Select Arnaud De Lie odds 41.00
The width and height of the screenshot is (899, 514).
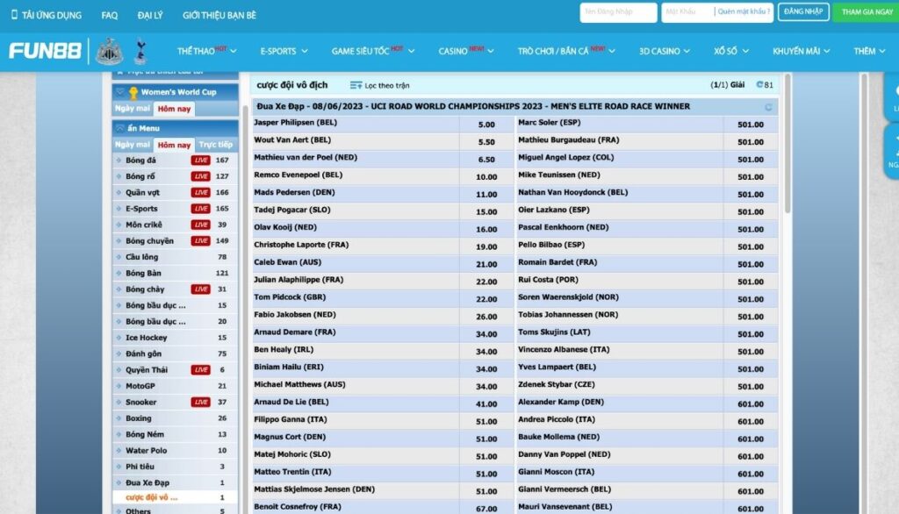pos(486,404)
